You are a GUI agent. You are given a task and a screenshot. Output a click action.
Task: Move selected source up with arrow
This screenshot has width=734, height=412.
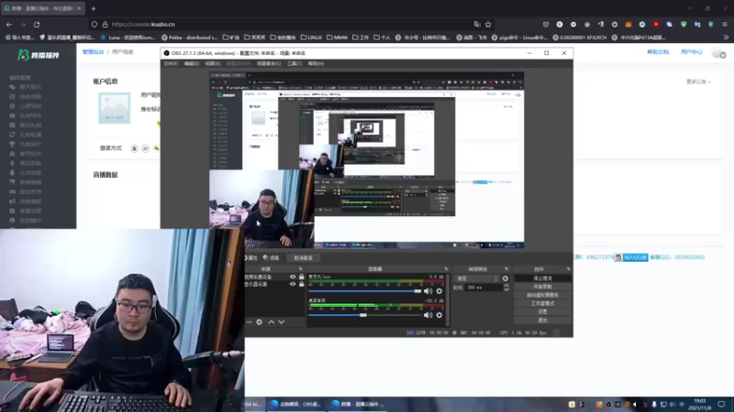(271, 322)
